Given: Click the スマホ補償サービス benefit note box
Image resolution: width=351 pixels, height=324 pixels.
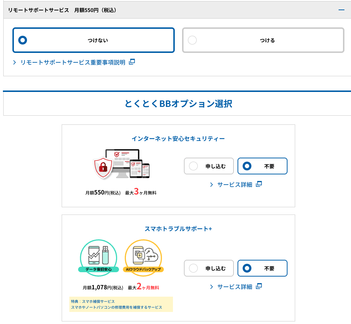Looking at the screenshot, I should [121, 304].
